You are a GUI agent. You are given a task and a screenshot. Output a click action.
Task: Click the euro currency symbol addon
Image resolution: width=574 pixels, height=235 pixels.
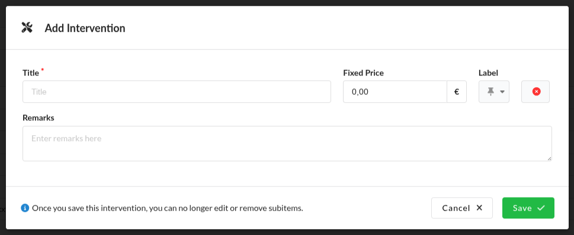pyautogui.click(x=457, y=92)
